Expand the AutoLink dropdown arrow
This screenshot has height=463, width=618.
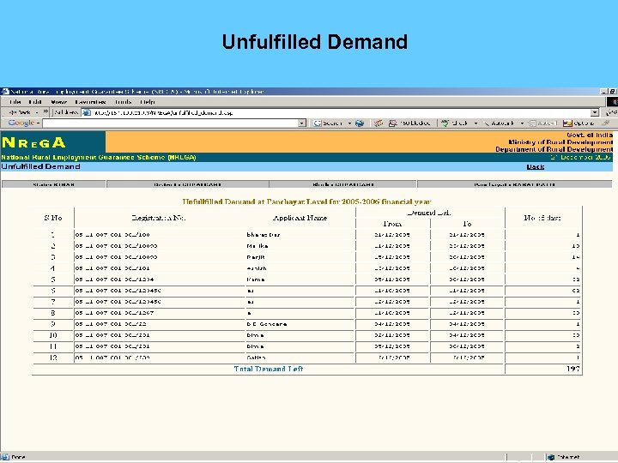pyautogui.click(x=522, y=123)
